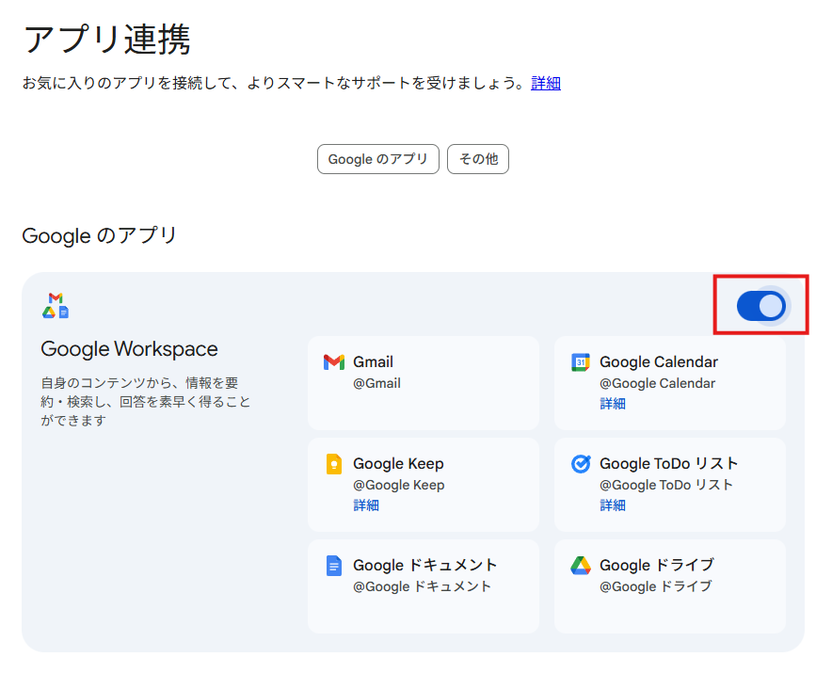The height and width of the screenshot is (673, 832).
Task: Open 詳細 under Google ToDo リスト
Action: [612, 505]
